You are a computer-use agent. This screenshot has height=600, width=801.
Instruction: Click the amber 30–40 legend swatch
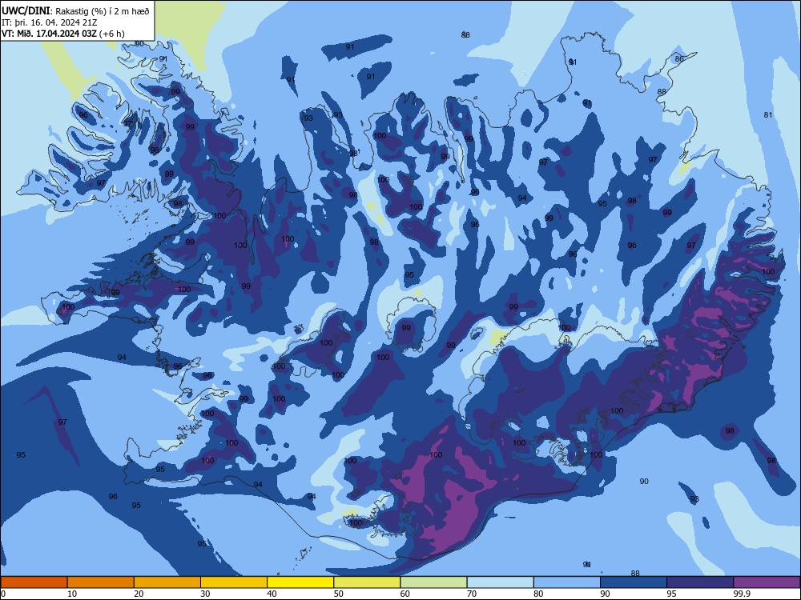[234, 582]
